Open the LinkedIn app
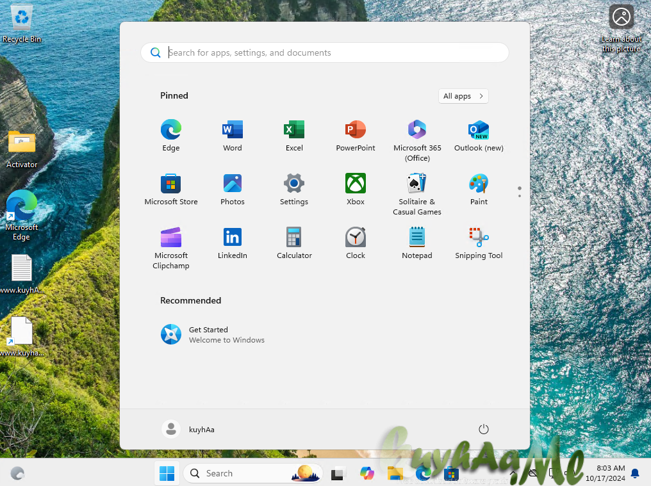651x486 pixels. click(232, 243)
